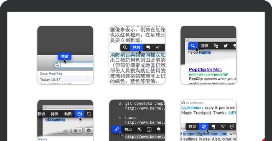Click the highlighted '~/Documents' text

coord(55,119)
